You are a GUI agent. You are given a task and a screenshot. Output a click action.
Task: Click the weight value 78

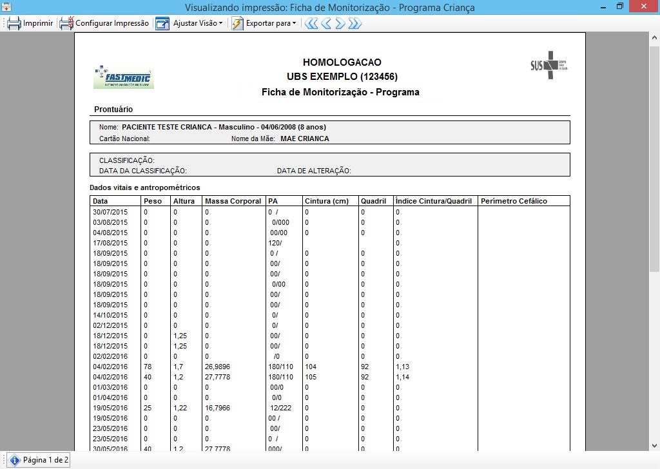(148, 367)
